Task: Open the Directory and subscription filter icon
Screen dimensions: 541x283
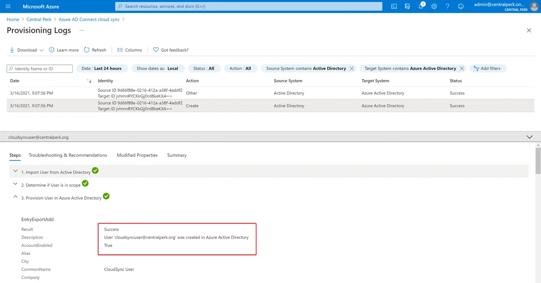Action: click(407, 7)
